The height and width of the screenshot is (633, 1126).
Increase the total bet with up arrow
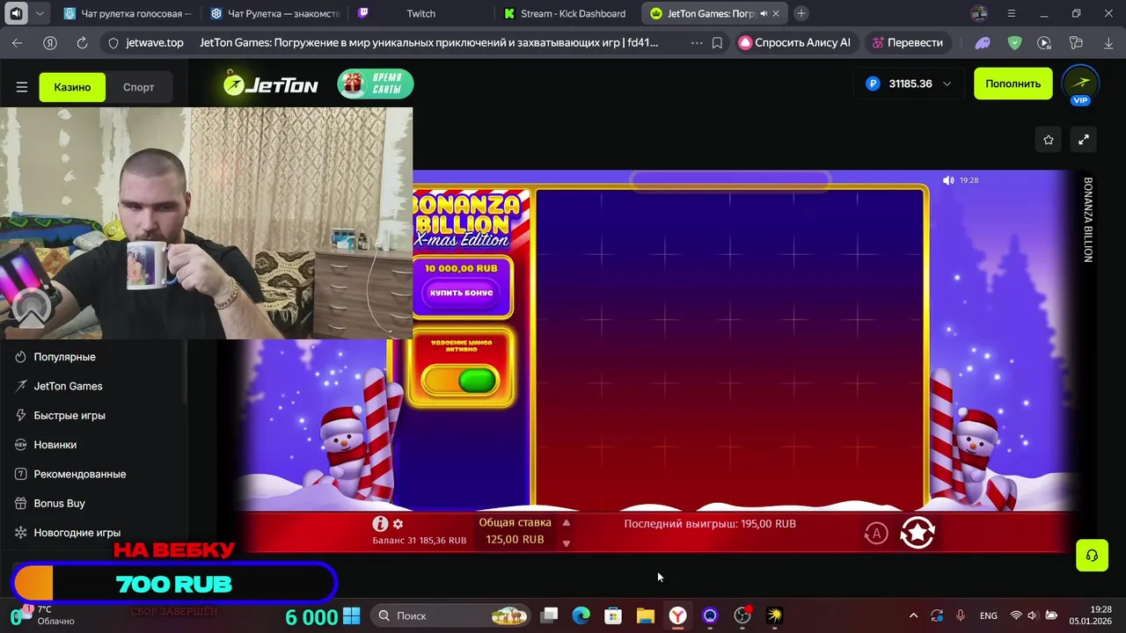point(566,522)
